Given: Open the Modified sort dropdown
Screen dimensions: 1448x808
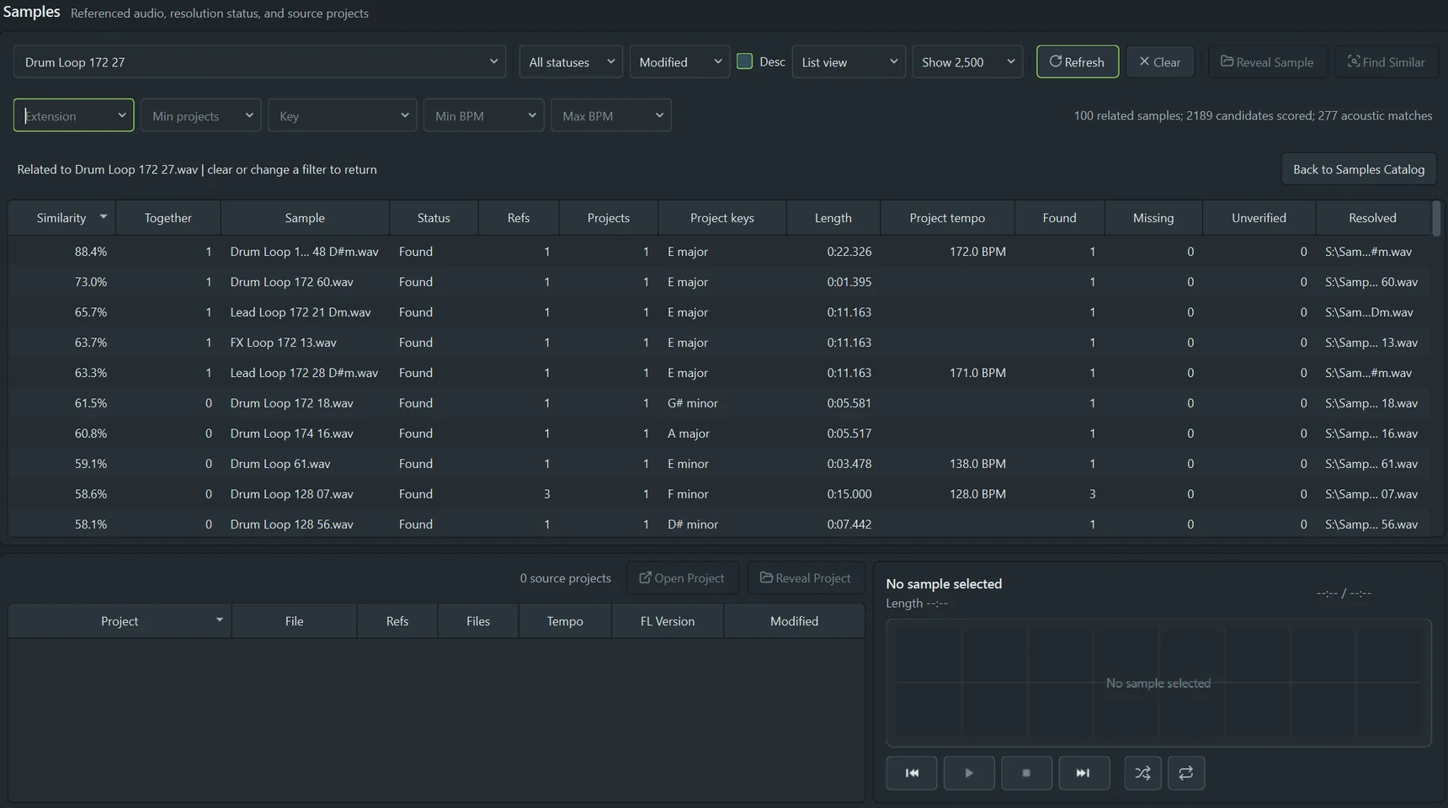Looking at the screenshot, I should 679,61.
